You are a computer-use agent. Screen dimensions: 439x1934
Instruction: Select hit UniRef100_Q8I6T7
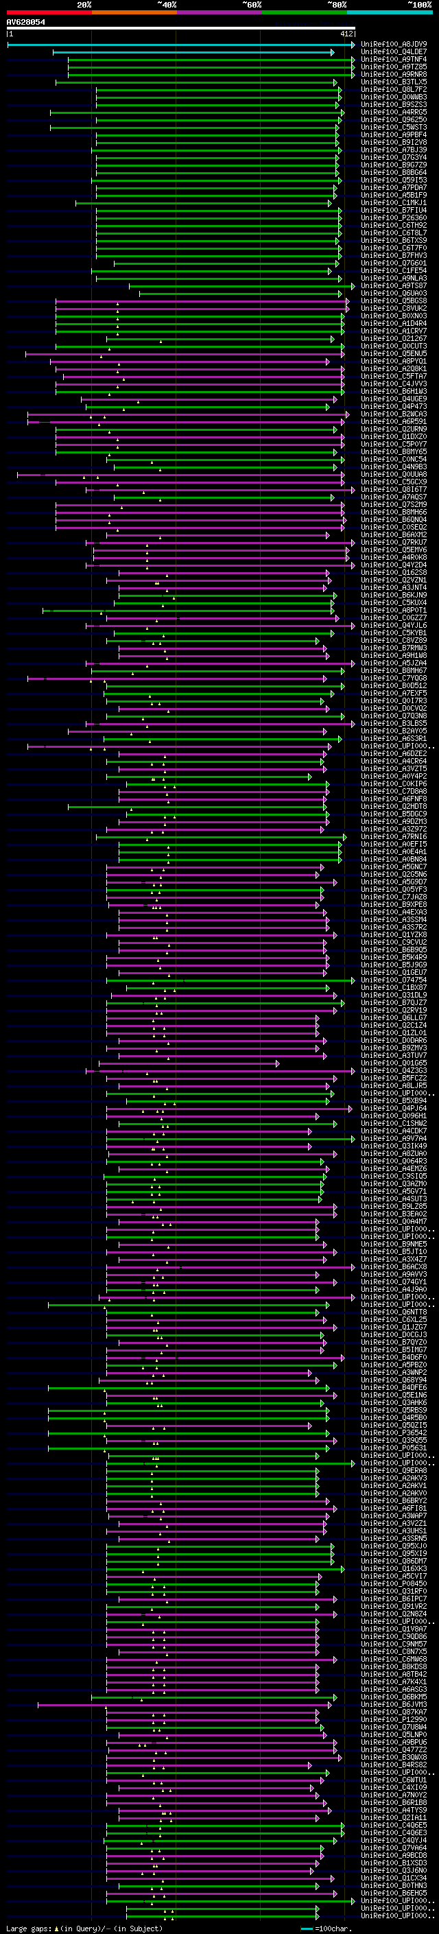[394, 490]
